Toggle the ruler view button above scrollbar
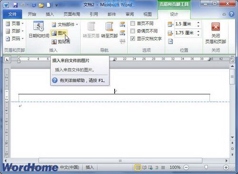This screenshot has width=238, height=174. pyautogui.click(x=232, y=59)
